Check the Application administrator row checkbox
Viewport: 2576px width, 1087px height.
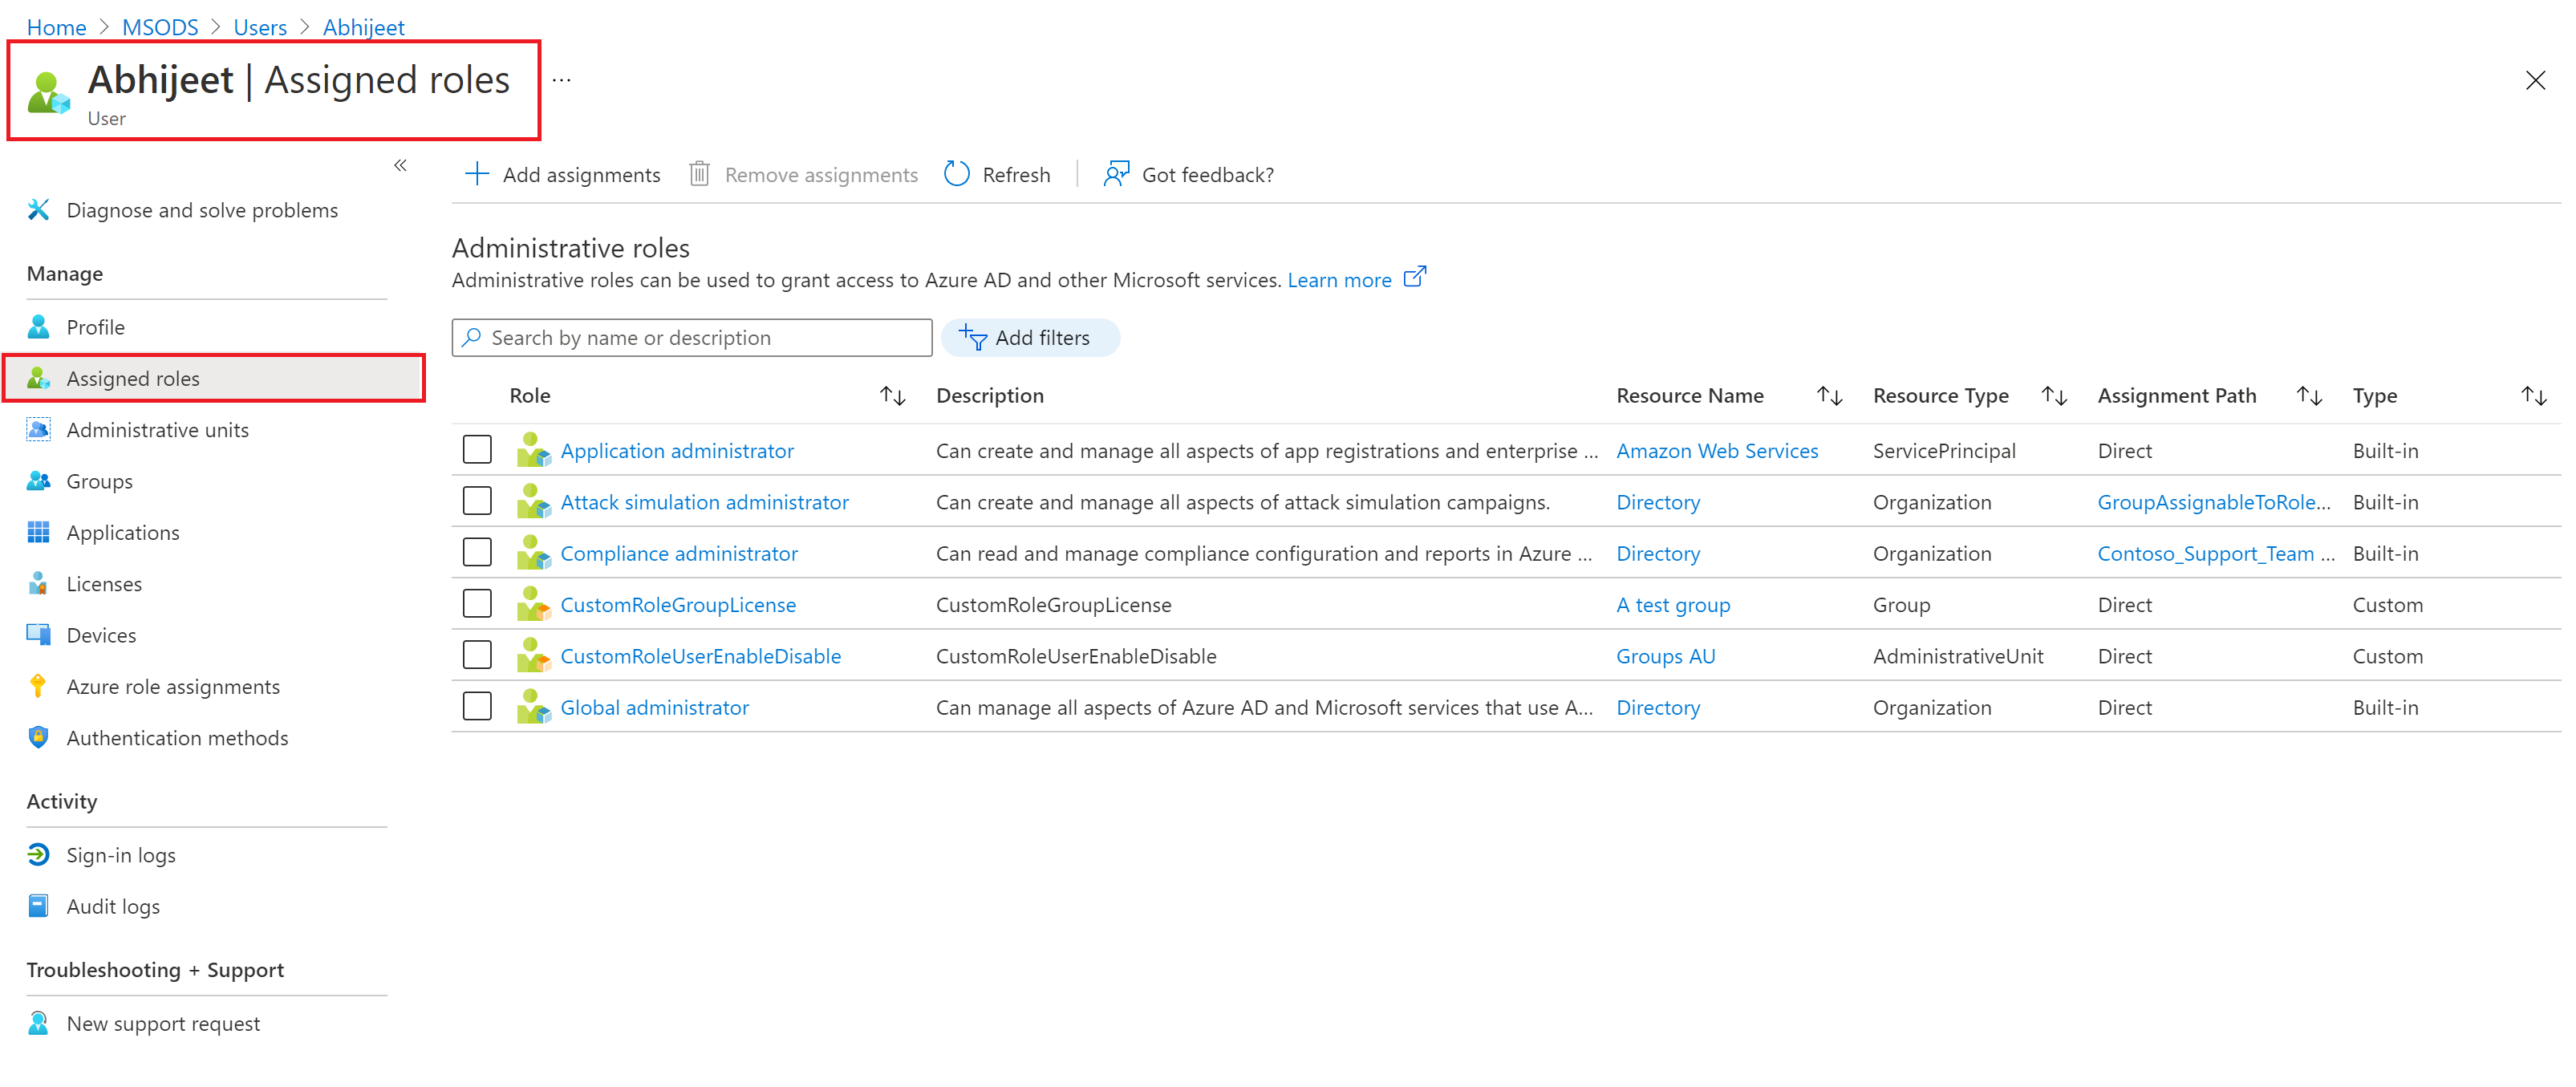pos(477,450)
